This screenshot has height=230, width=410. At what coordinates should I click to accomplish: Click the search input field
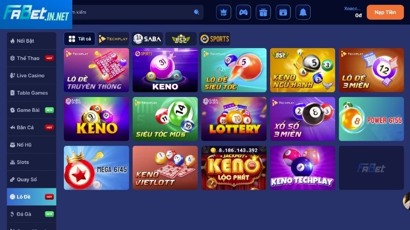pyautogui.click(x=133, y=12)
